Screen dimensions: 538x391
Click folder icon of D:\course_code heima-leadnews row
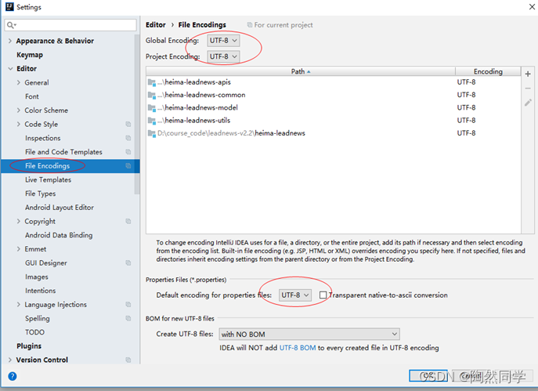pyautogui.click(x=152, y=133)
